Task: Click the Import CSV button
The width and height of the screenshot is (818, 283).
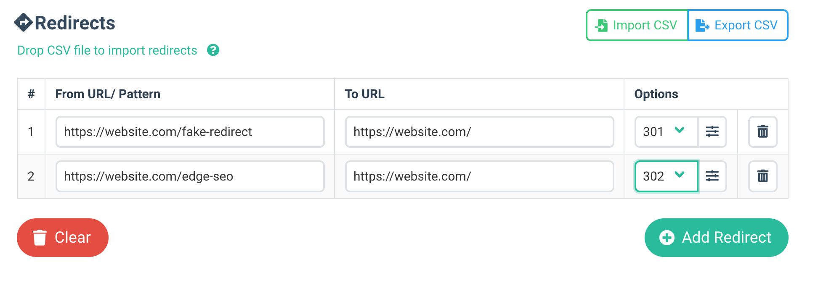Action: (637, 25)
